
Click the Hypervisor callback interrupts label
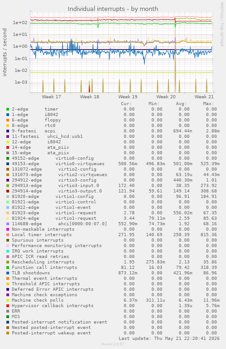(x=52, y=306)
